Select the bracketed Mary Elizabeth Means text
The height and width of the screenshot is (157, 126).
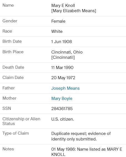coord(74,11)
